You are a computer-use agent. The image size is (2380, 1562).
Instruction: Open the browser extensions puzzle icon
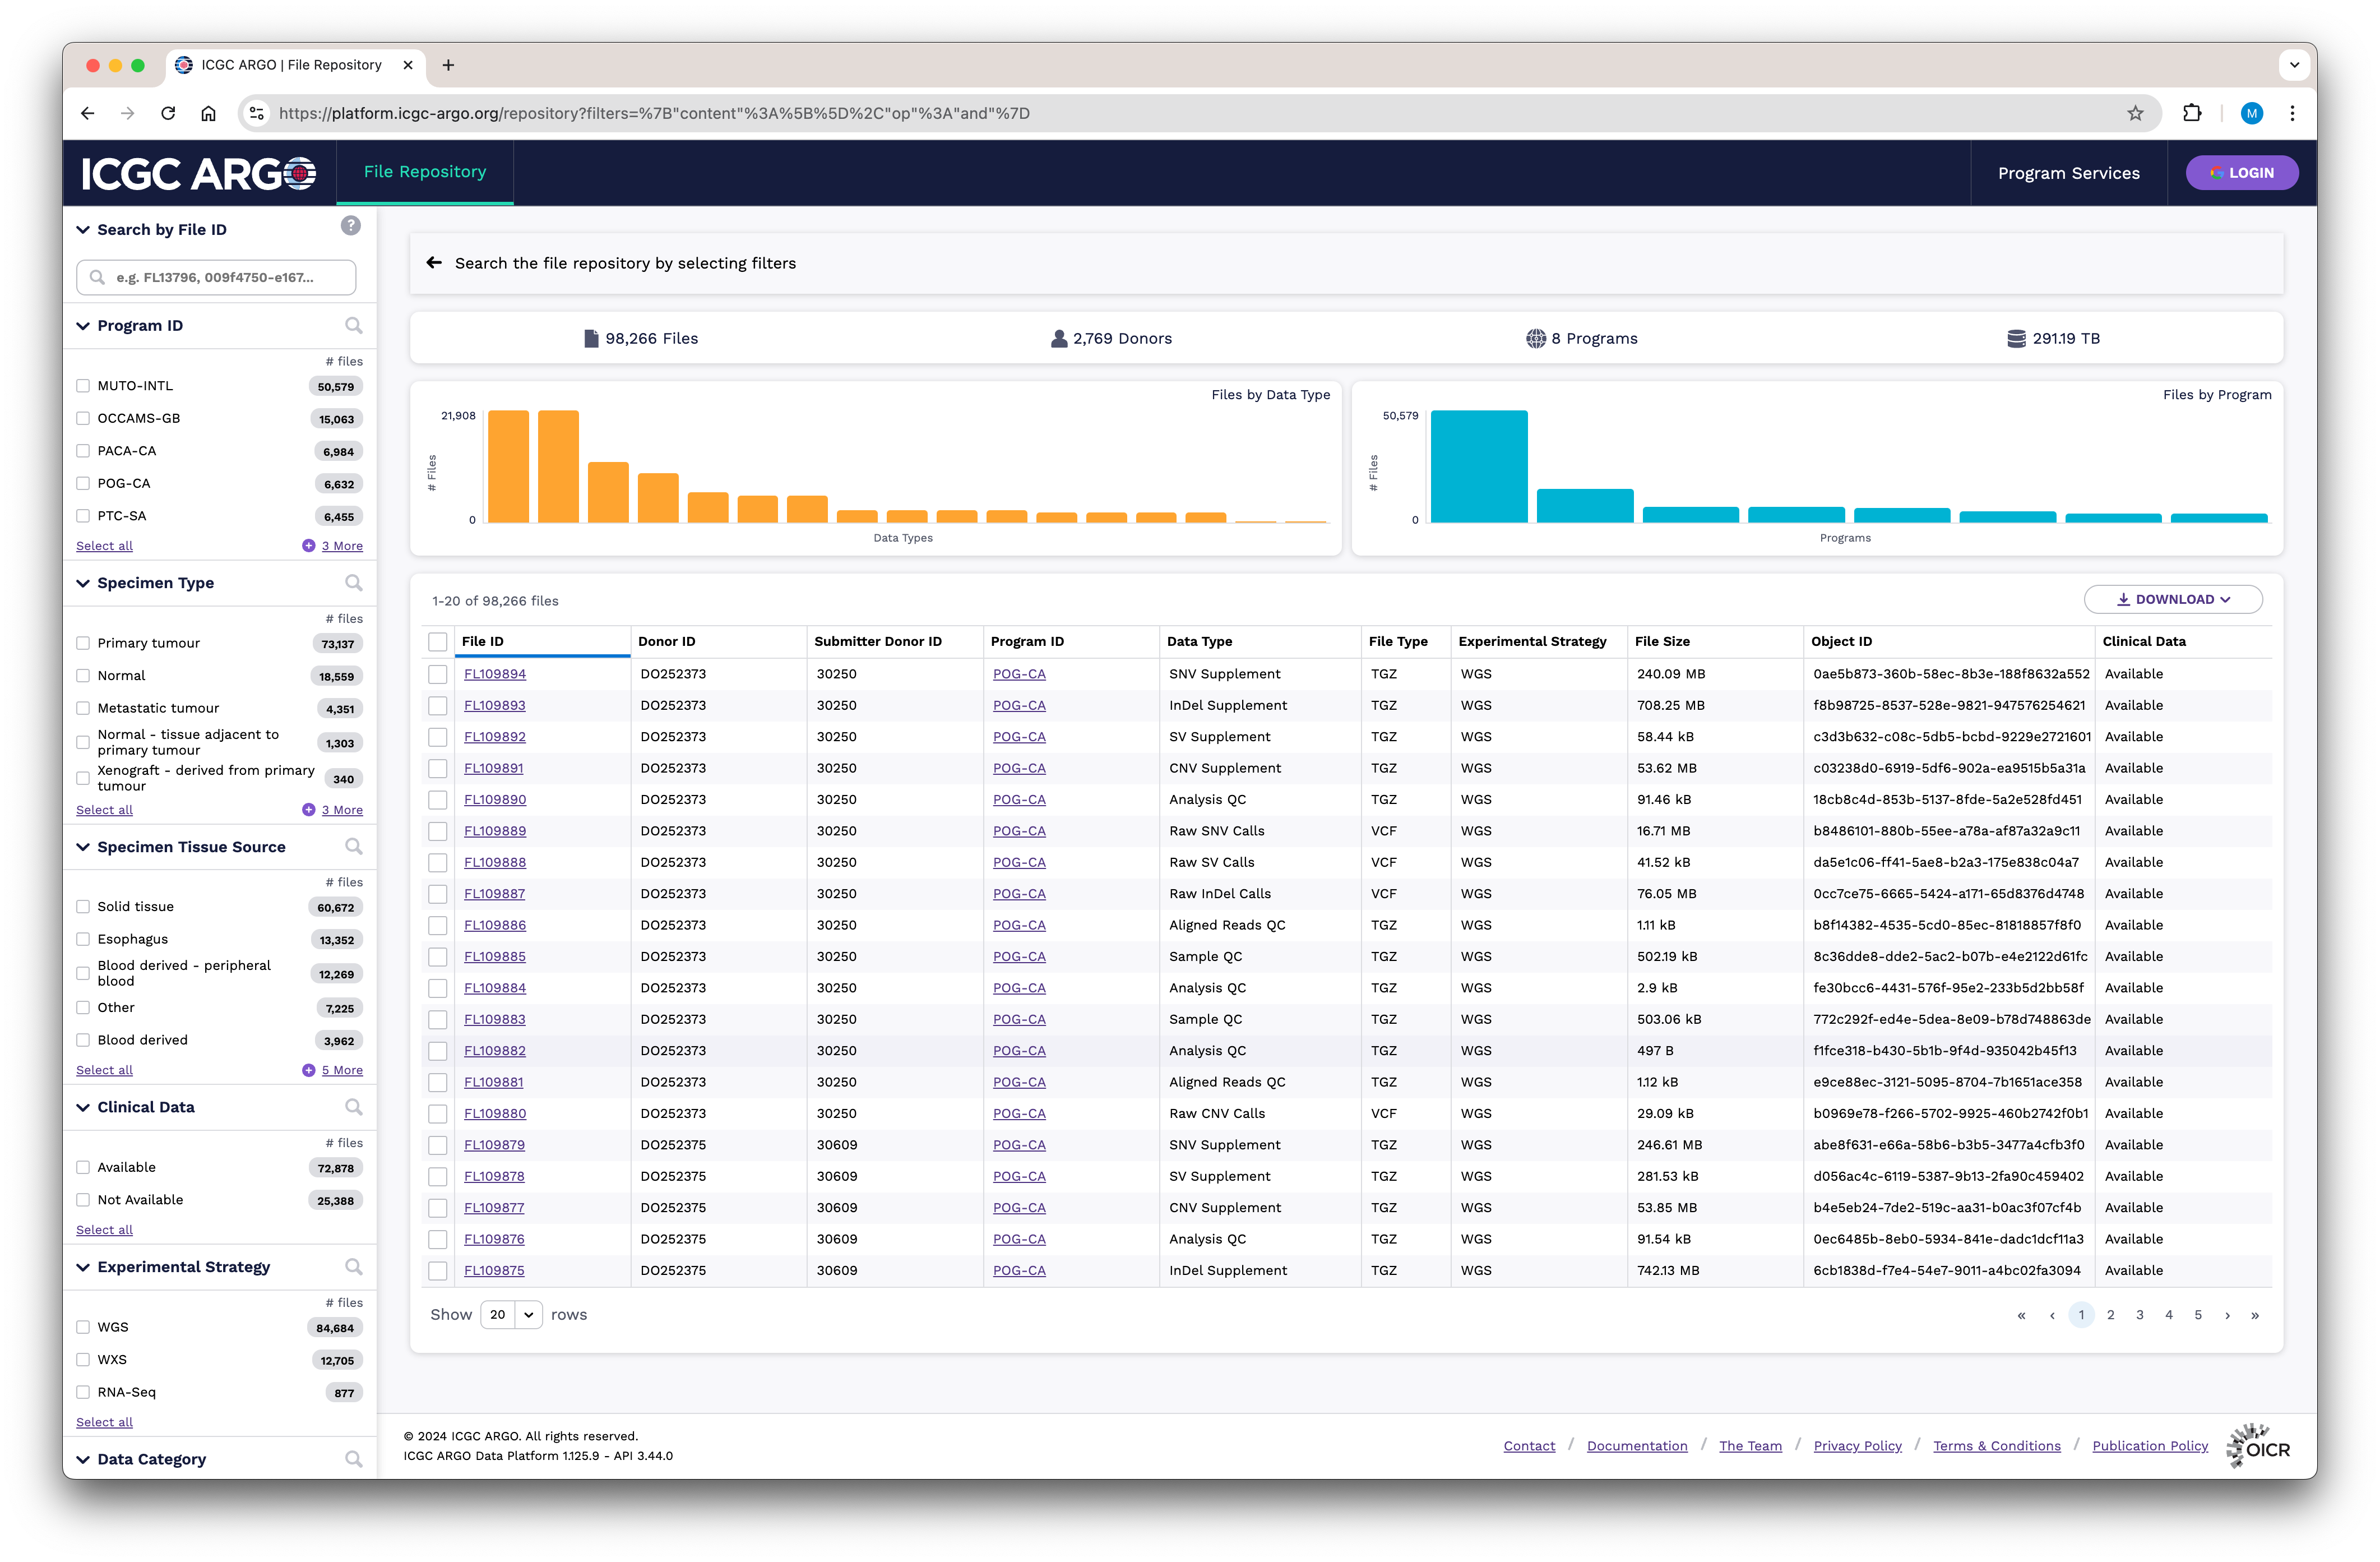(2192, 113)
